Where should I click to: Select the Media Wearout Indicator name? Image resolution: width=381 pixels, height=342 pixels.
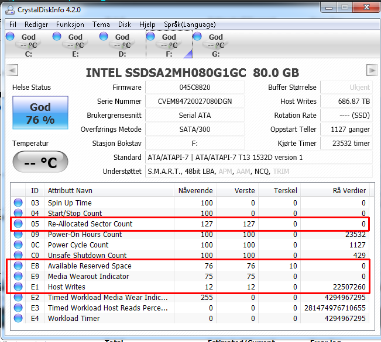88,276
